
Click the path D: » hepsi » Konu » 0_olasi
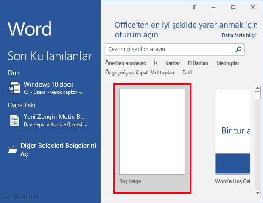(55, 124)
